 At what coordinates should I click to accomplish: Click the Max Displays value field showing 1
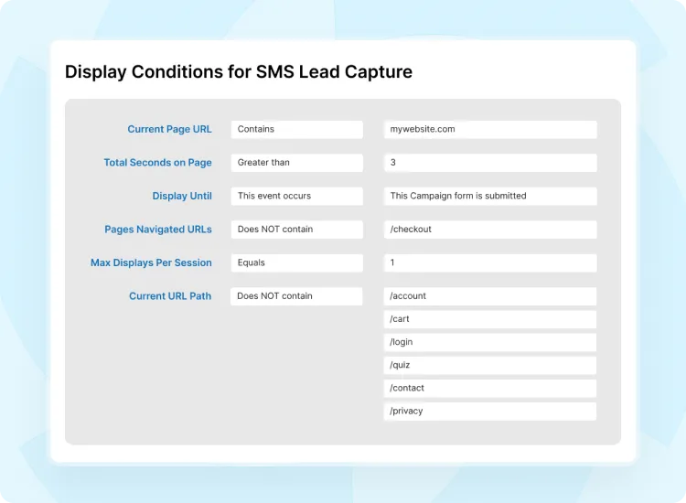[490, 262]
